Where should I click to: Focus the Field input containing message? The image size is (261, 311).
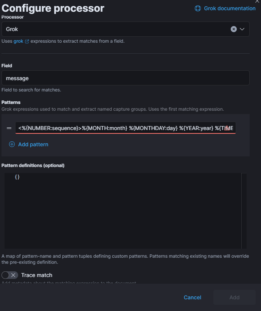pyautogui.click(x=125, y=78)
